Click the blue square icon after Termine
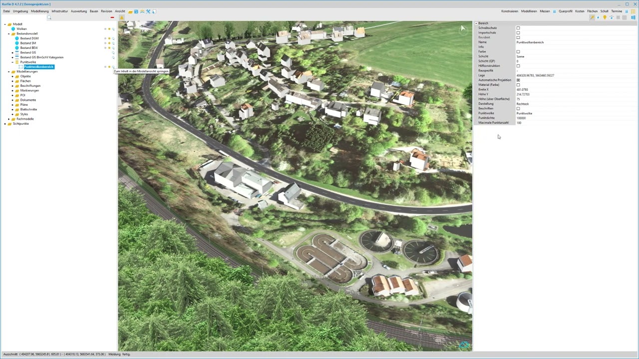Viewport: 639px width, 359px height. pos(626,11)
